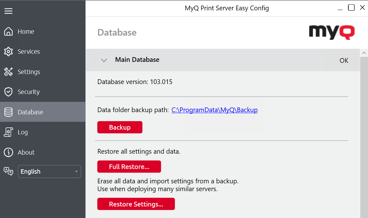Open the About page label
The image size is (368, 218).
click(x=26, y=152)
